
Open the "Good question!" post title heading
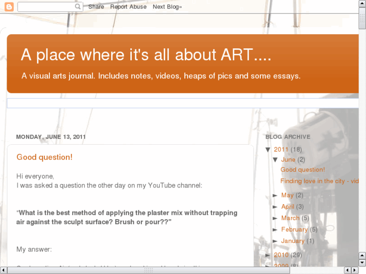[x=44, y=157]
